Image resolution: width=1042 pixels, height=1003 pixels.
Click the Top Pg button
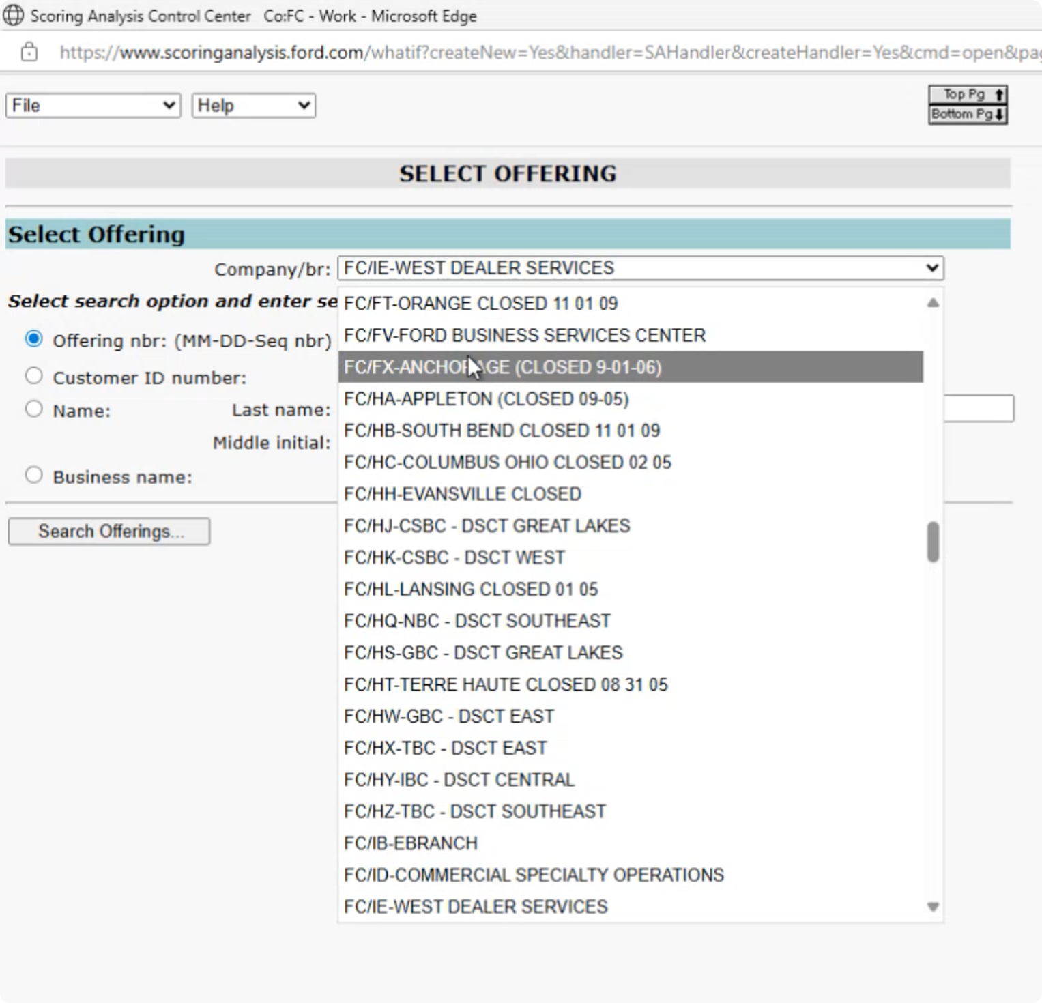[968, 94]
